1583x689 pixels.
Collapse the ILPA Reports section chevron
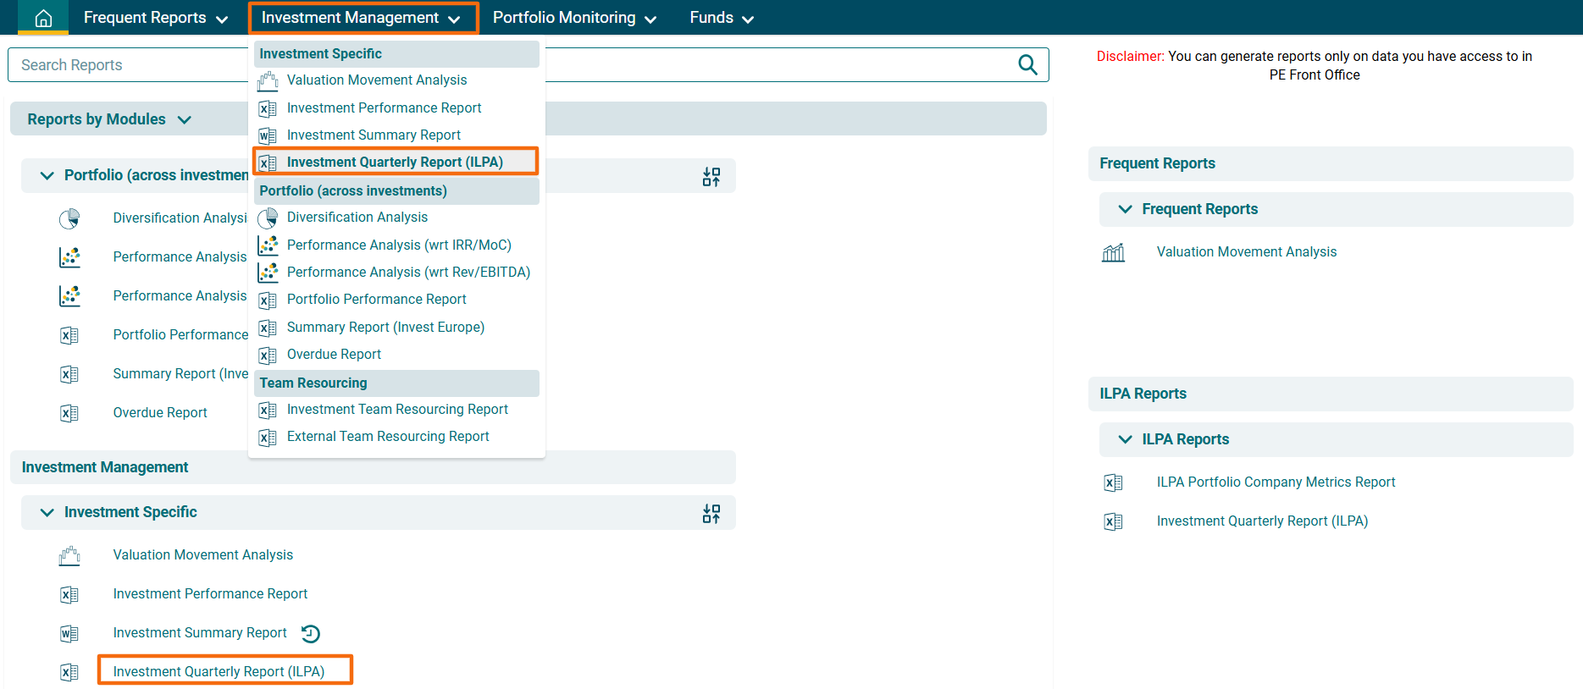click(x=1125, y=439)
